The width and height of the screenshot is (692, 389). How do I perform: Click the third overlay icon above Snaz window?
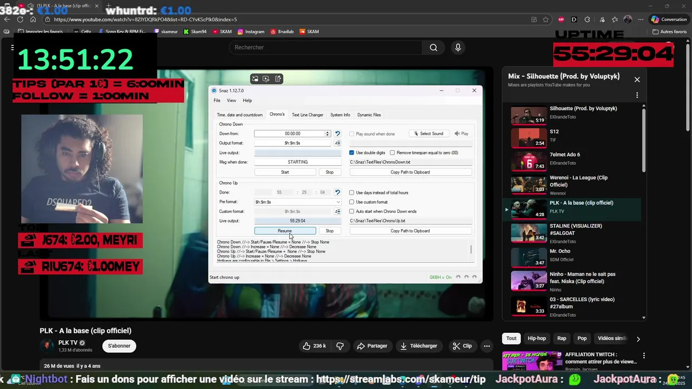pyautogui.click(x=278, y=79)
